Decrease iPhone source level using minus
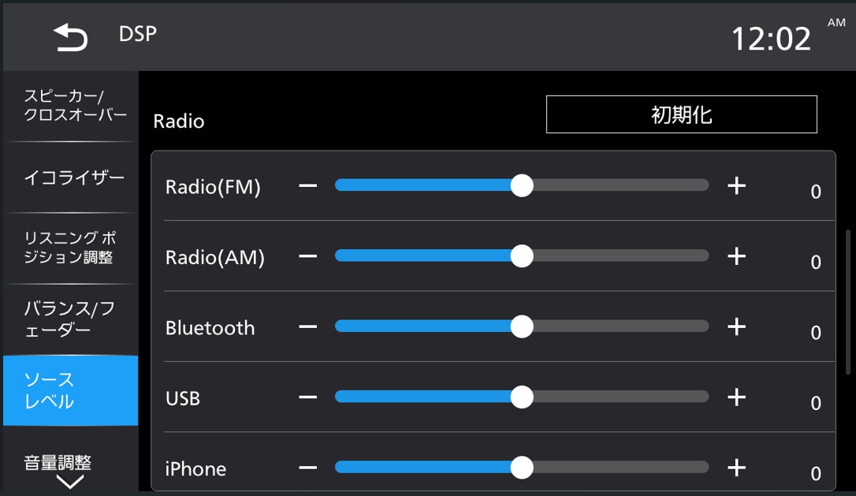Viewport: 856px width, 496px height. 307,468
